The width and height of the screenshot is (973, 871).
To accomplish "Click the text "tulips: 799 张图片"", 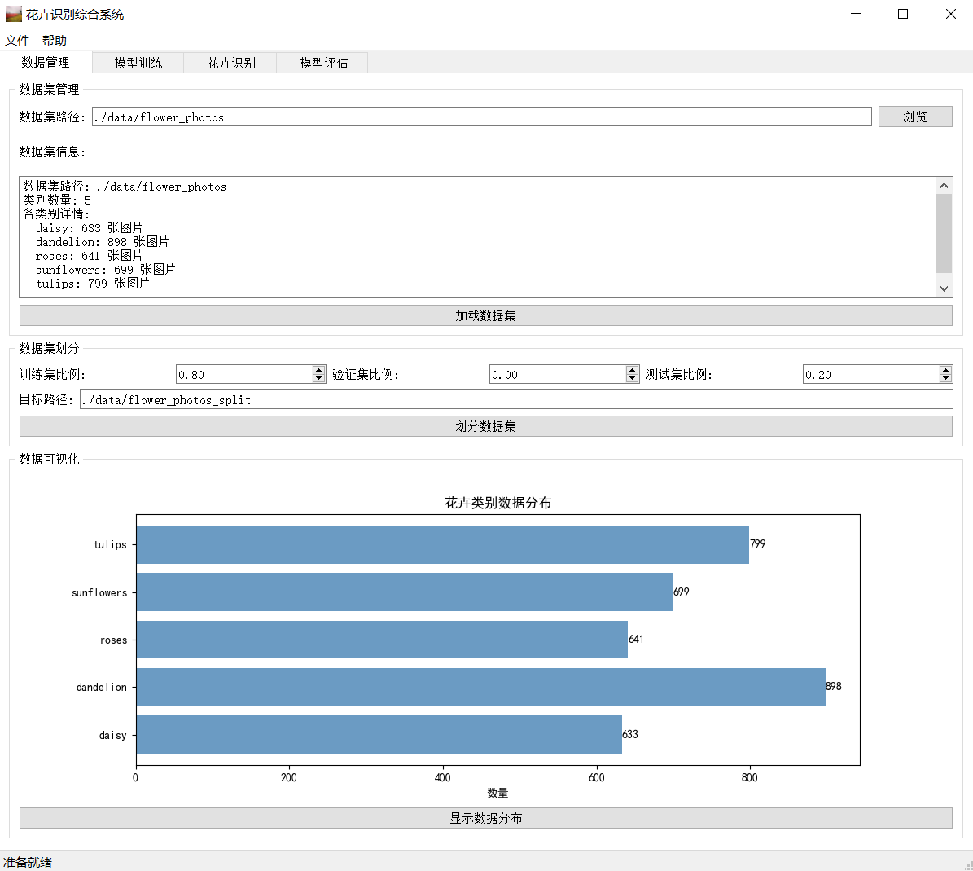I will 93,283.
